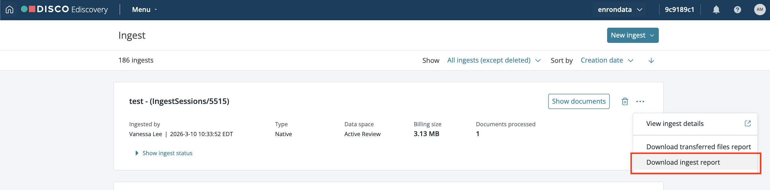Delete test ingest with trash icon
Image resolution: width=770 pixels, height=190 pixels.
click(625, 102)
